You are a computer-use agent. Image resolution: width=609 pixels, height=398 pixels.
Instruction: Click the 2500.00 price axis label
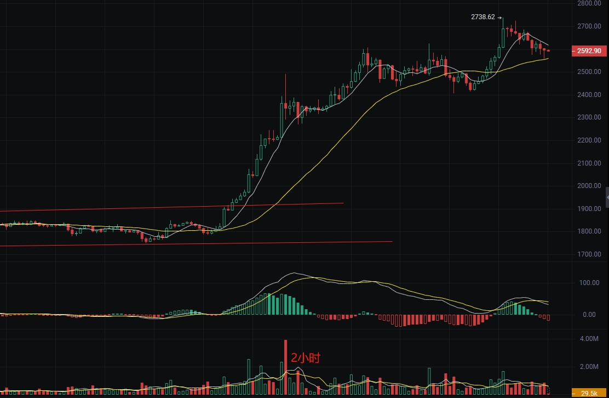pyautogui.click(x=589, y=71)
